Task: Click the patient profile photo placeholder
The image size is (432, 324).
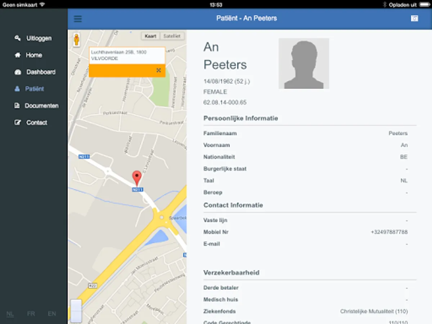Action: (304, 63)
